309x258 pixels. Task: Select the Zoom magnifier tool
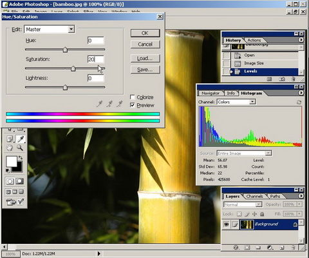(20, 148)
